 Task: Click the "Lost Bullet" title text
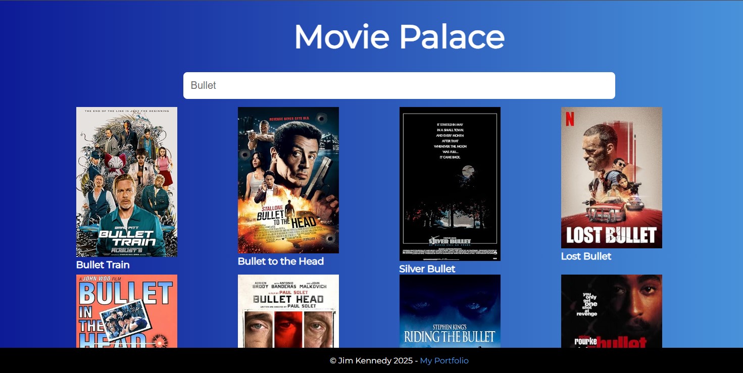click(586, 256)
